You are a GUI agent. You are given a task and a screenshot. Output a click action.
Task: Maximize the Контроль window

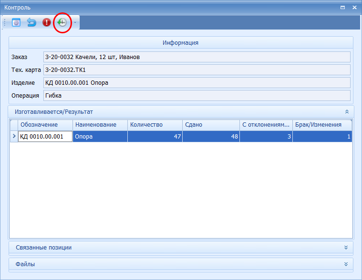click(342, 8)
